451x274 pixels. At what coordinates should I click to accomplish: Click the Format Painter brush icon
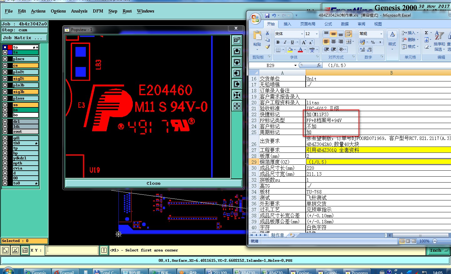[267, 47]
